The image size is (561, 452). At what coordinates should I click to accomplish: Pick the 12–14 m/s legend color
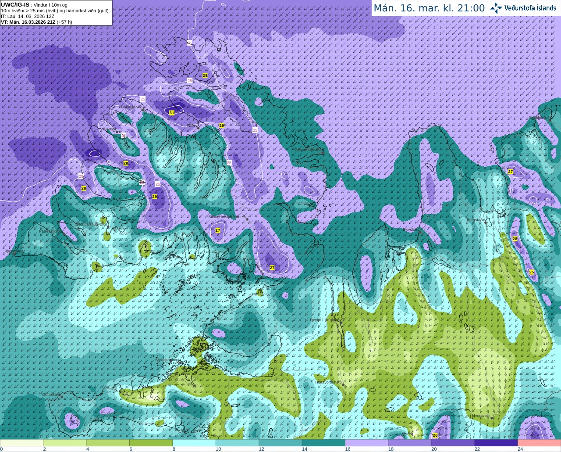[280, 443]
